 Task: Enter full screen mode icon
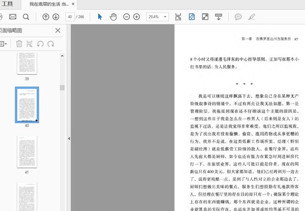pos(204,17)
